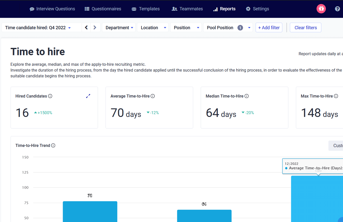Click info icon beside Time-to-Hire Trend
The image size is (343, 222).
[53, 145]
